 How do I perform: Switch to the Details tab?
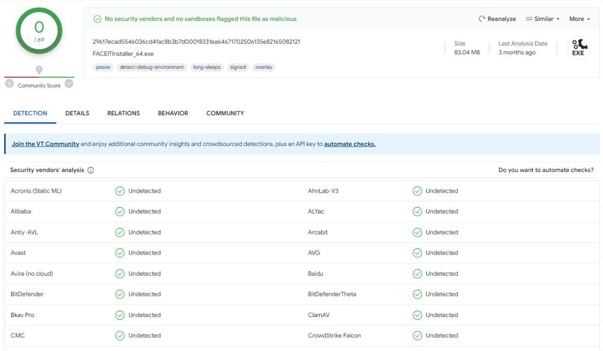[77, 113]
